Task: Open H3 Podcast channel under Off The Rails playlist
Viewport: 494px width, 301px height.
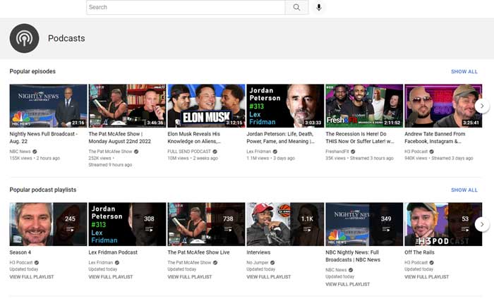Action: [x=416, y=262]
